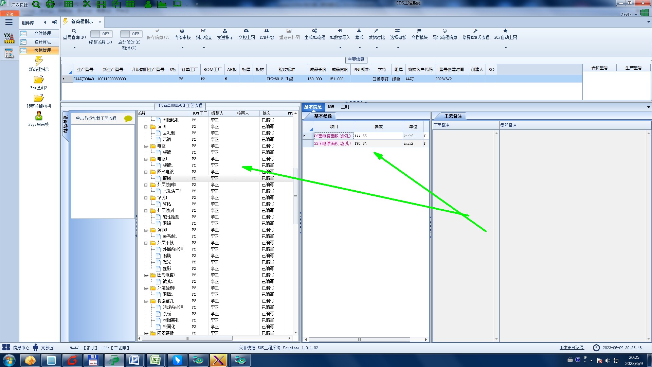Open the 版本更新记录 link

(x=572, y=348)
